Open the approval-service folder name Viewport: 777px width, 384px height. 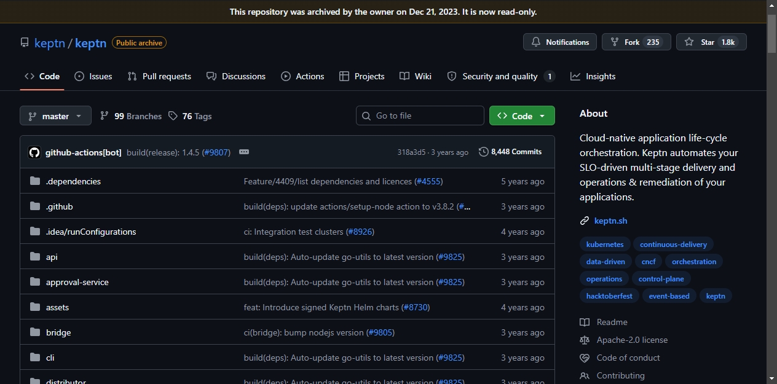coord(77,282)
